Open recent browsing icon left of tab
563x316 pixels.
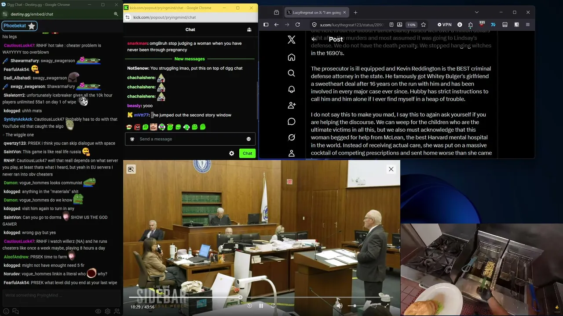(276, 12)
